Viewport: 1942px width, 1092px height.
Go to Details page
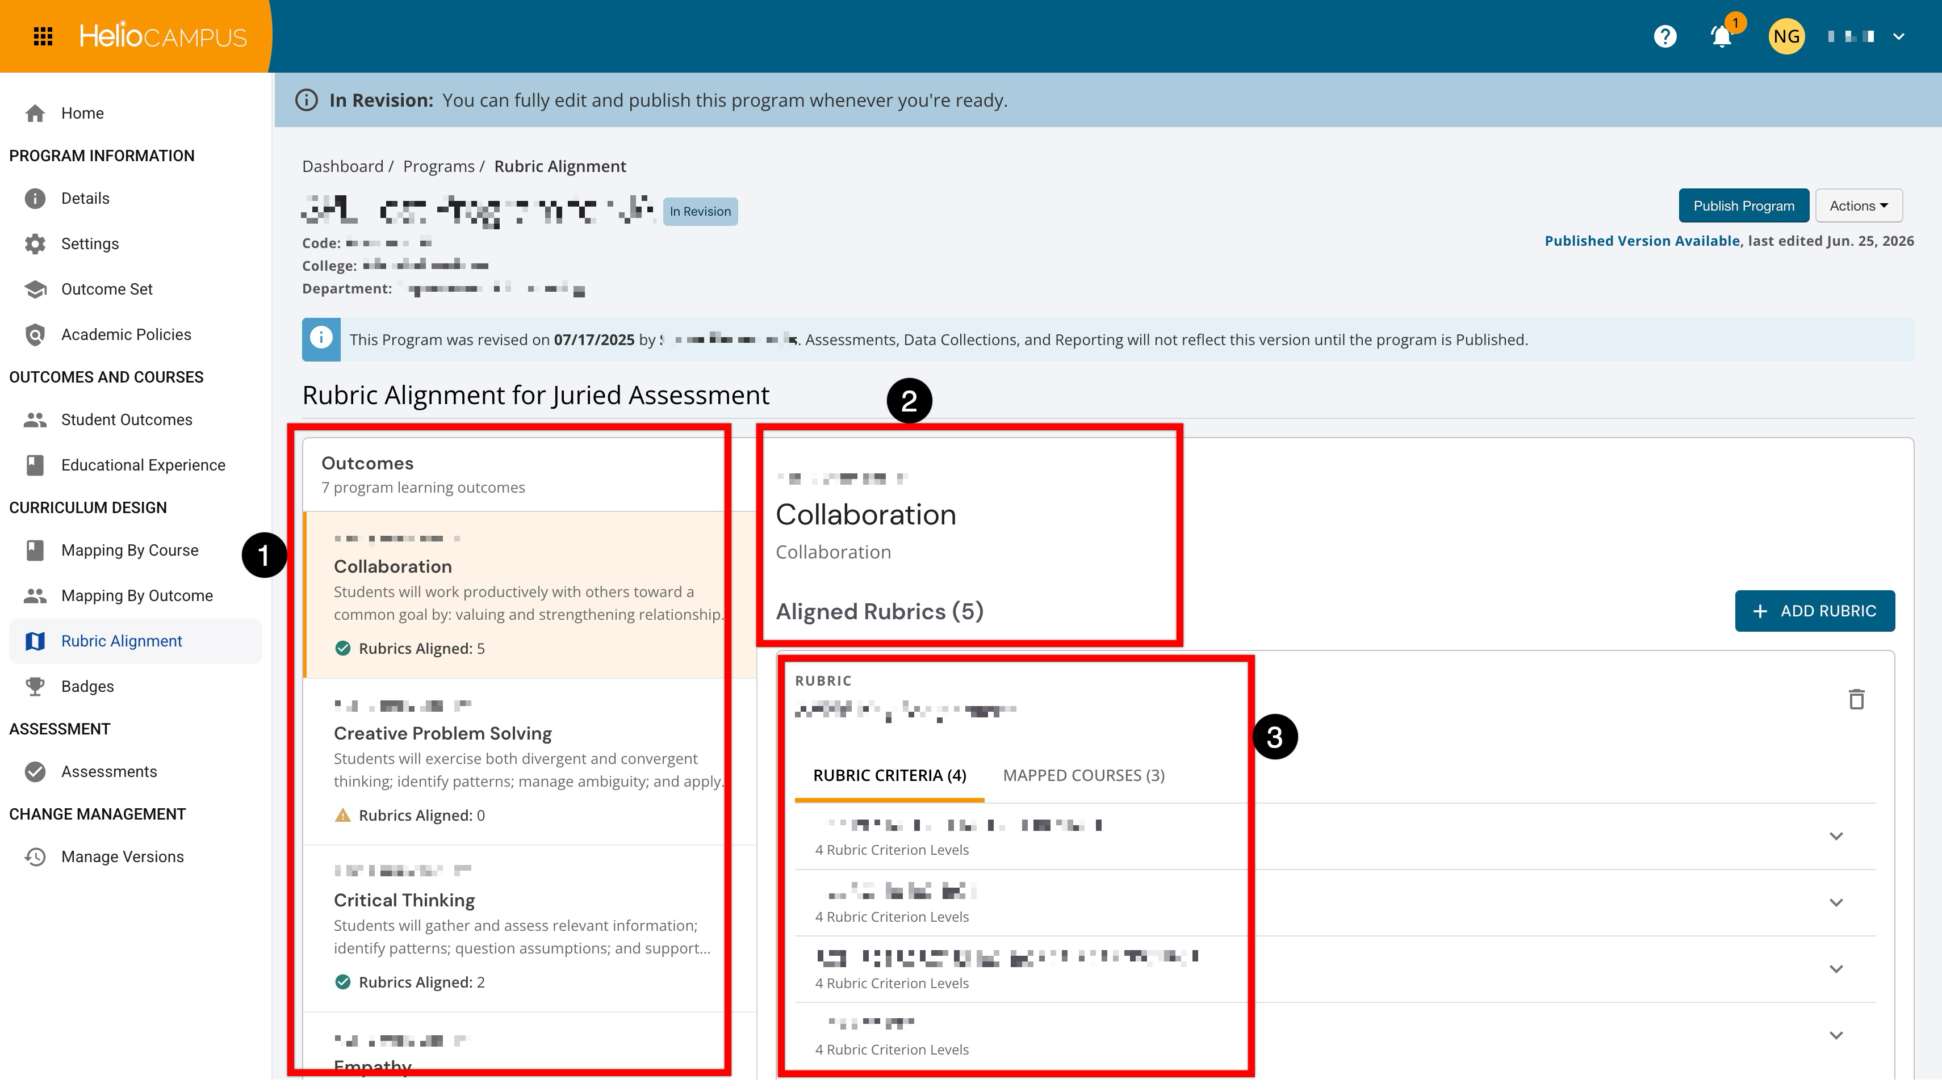click(136, 198)
